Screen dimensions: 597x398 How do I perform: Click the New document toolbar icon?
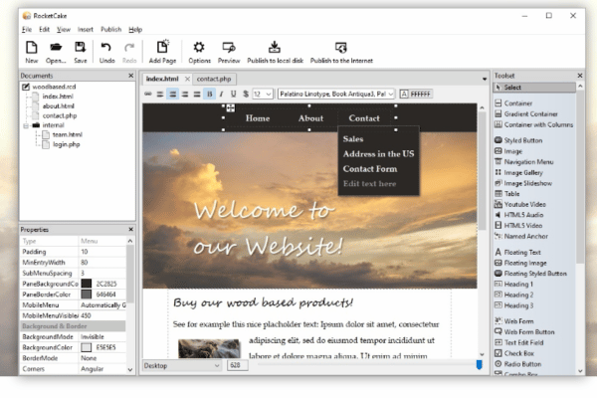tap(31, 52)
